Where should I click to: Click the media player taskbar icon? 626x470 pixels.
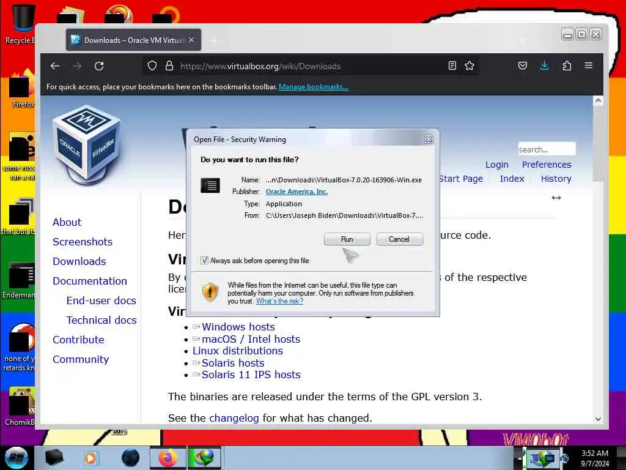(91, 458)
